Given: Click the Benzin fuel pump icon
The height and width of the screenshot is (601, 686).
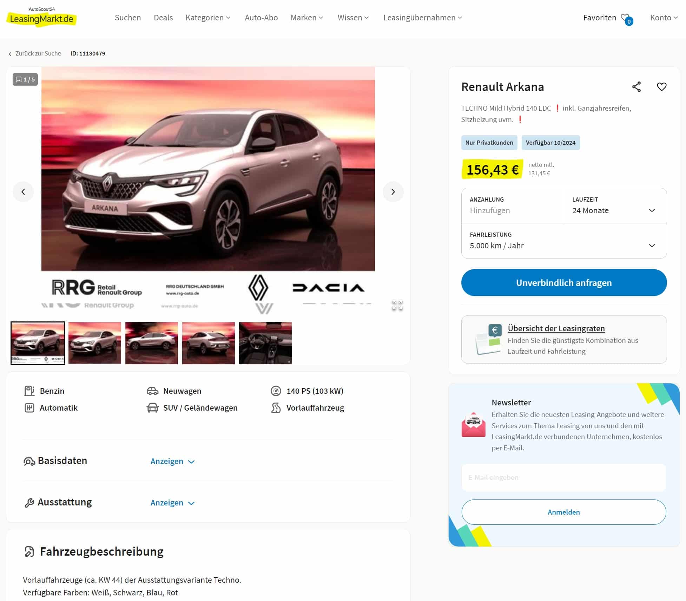Looking at the screenshot, I should point(29,391).
